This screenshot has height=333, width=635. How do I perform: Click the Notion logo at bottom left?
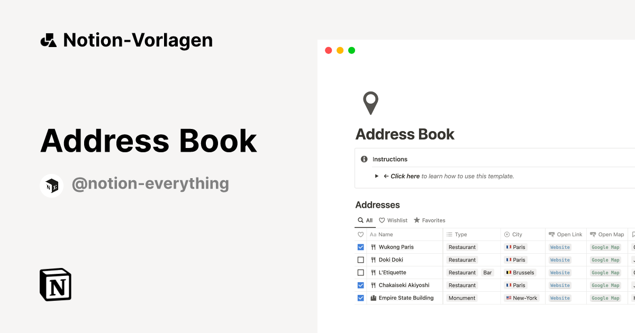[56, 284]
